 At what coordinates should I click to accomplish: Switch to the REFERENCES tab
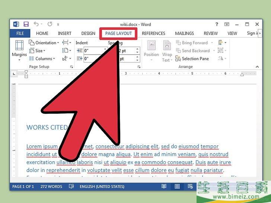[153, 33]
